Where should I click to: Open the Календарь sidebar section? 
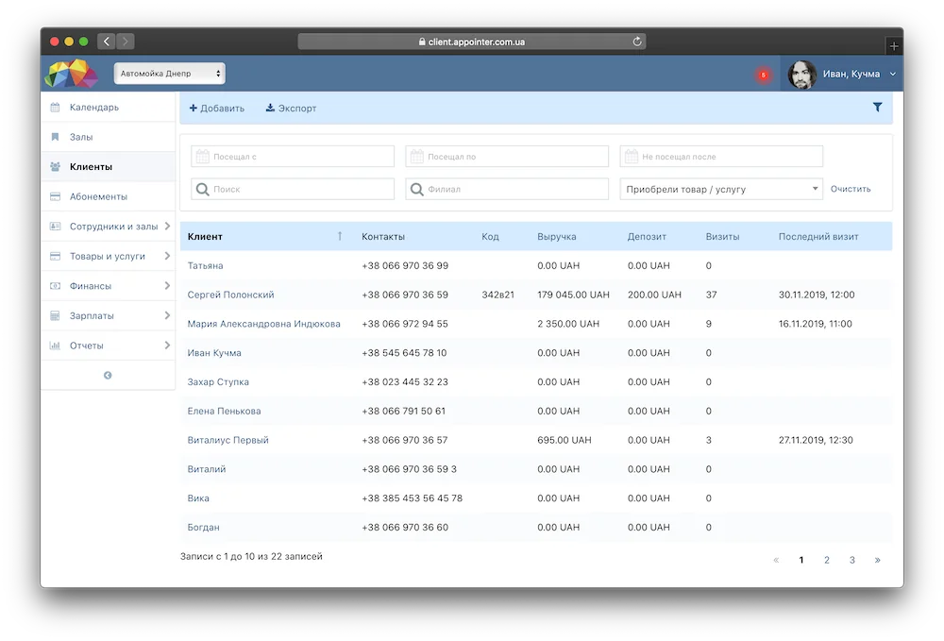point(109,107)
